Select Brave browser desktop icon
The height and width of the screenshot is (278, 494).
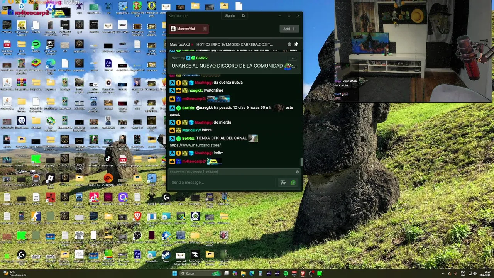point(137,217)
